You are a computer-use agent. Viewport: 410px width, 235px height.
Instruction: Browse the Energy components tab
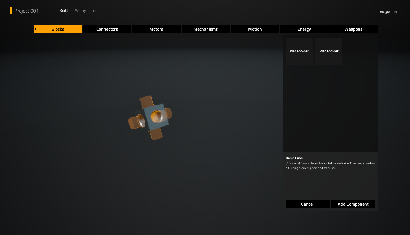pyautogui.click(x=304, y=29)
